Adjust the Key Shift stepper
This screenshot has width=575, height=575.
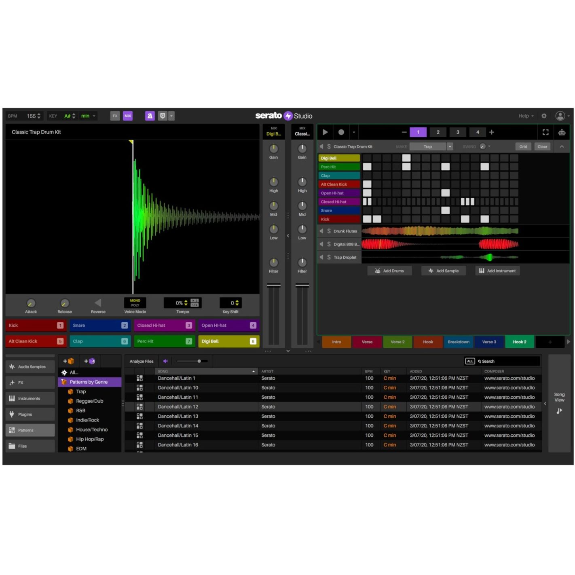tap(237, 303)
